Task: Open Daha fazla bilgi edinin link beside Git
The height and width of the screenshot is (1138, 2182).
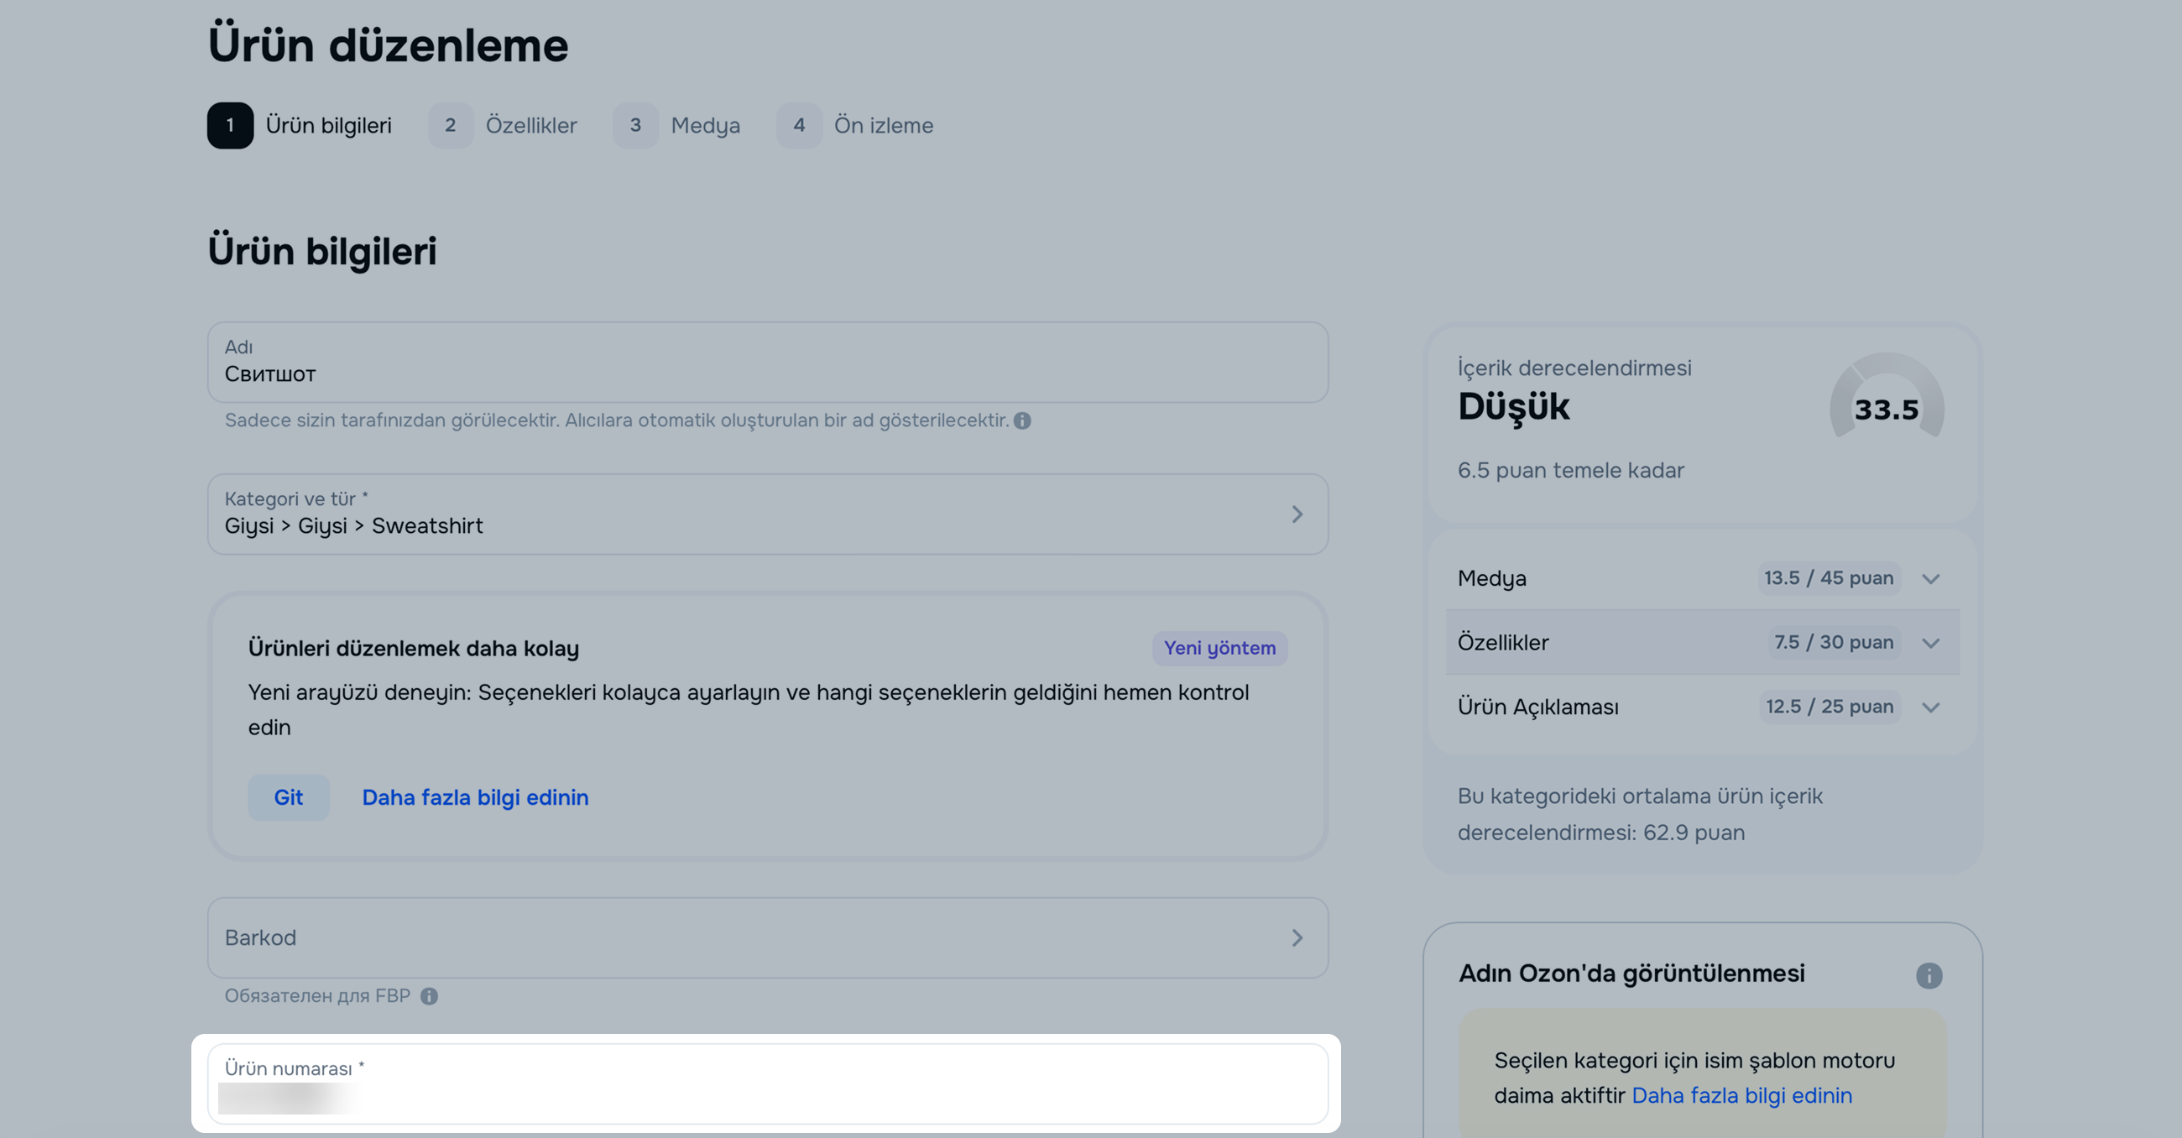Action: click(x=475, y=797)
